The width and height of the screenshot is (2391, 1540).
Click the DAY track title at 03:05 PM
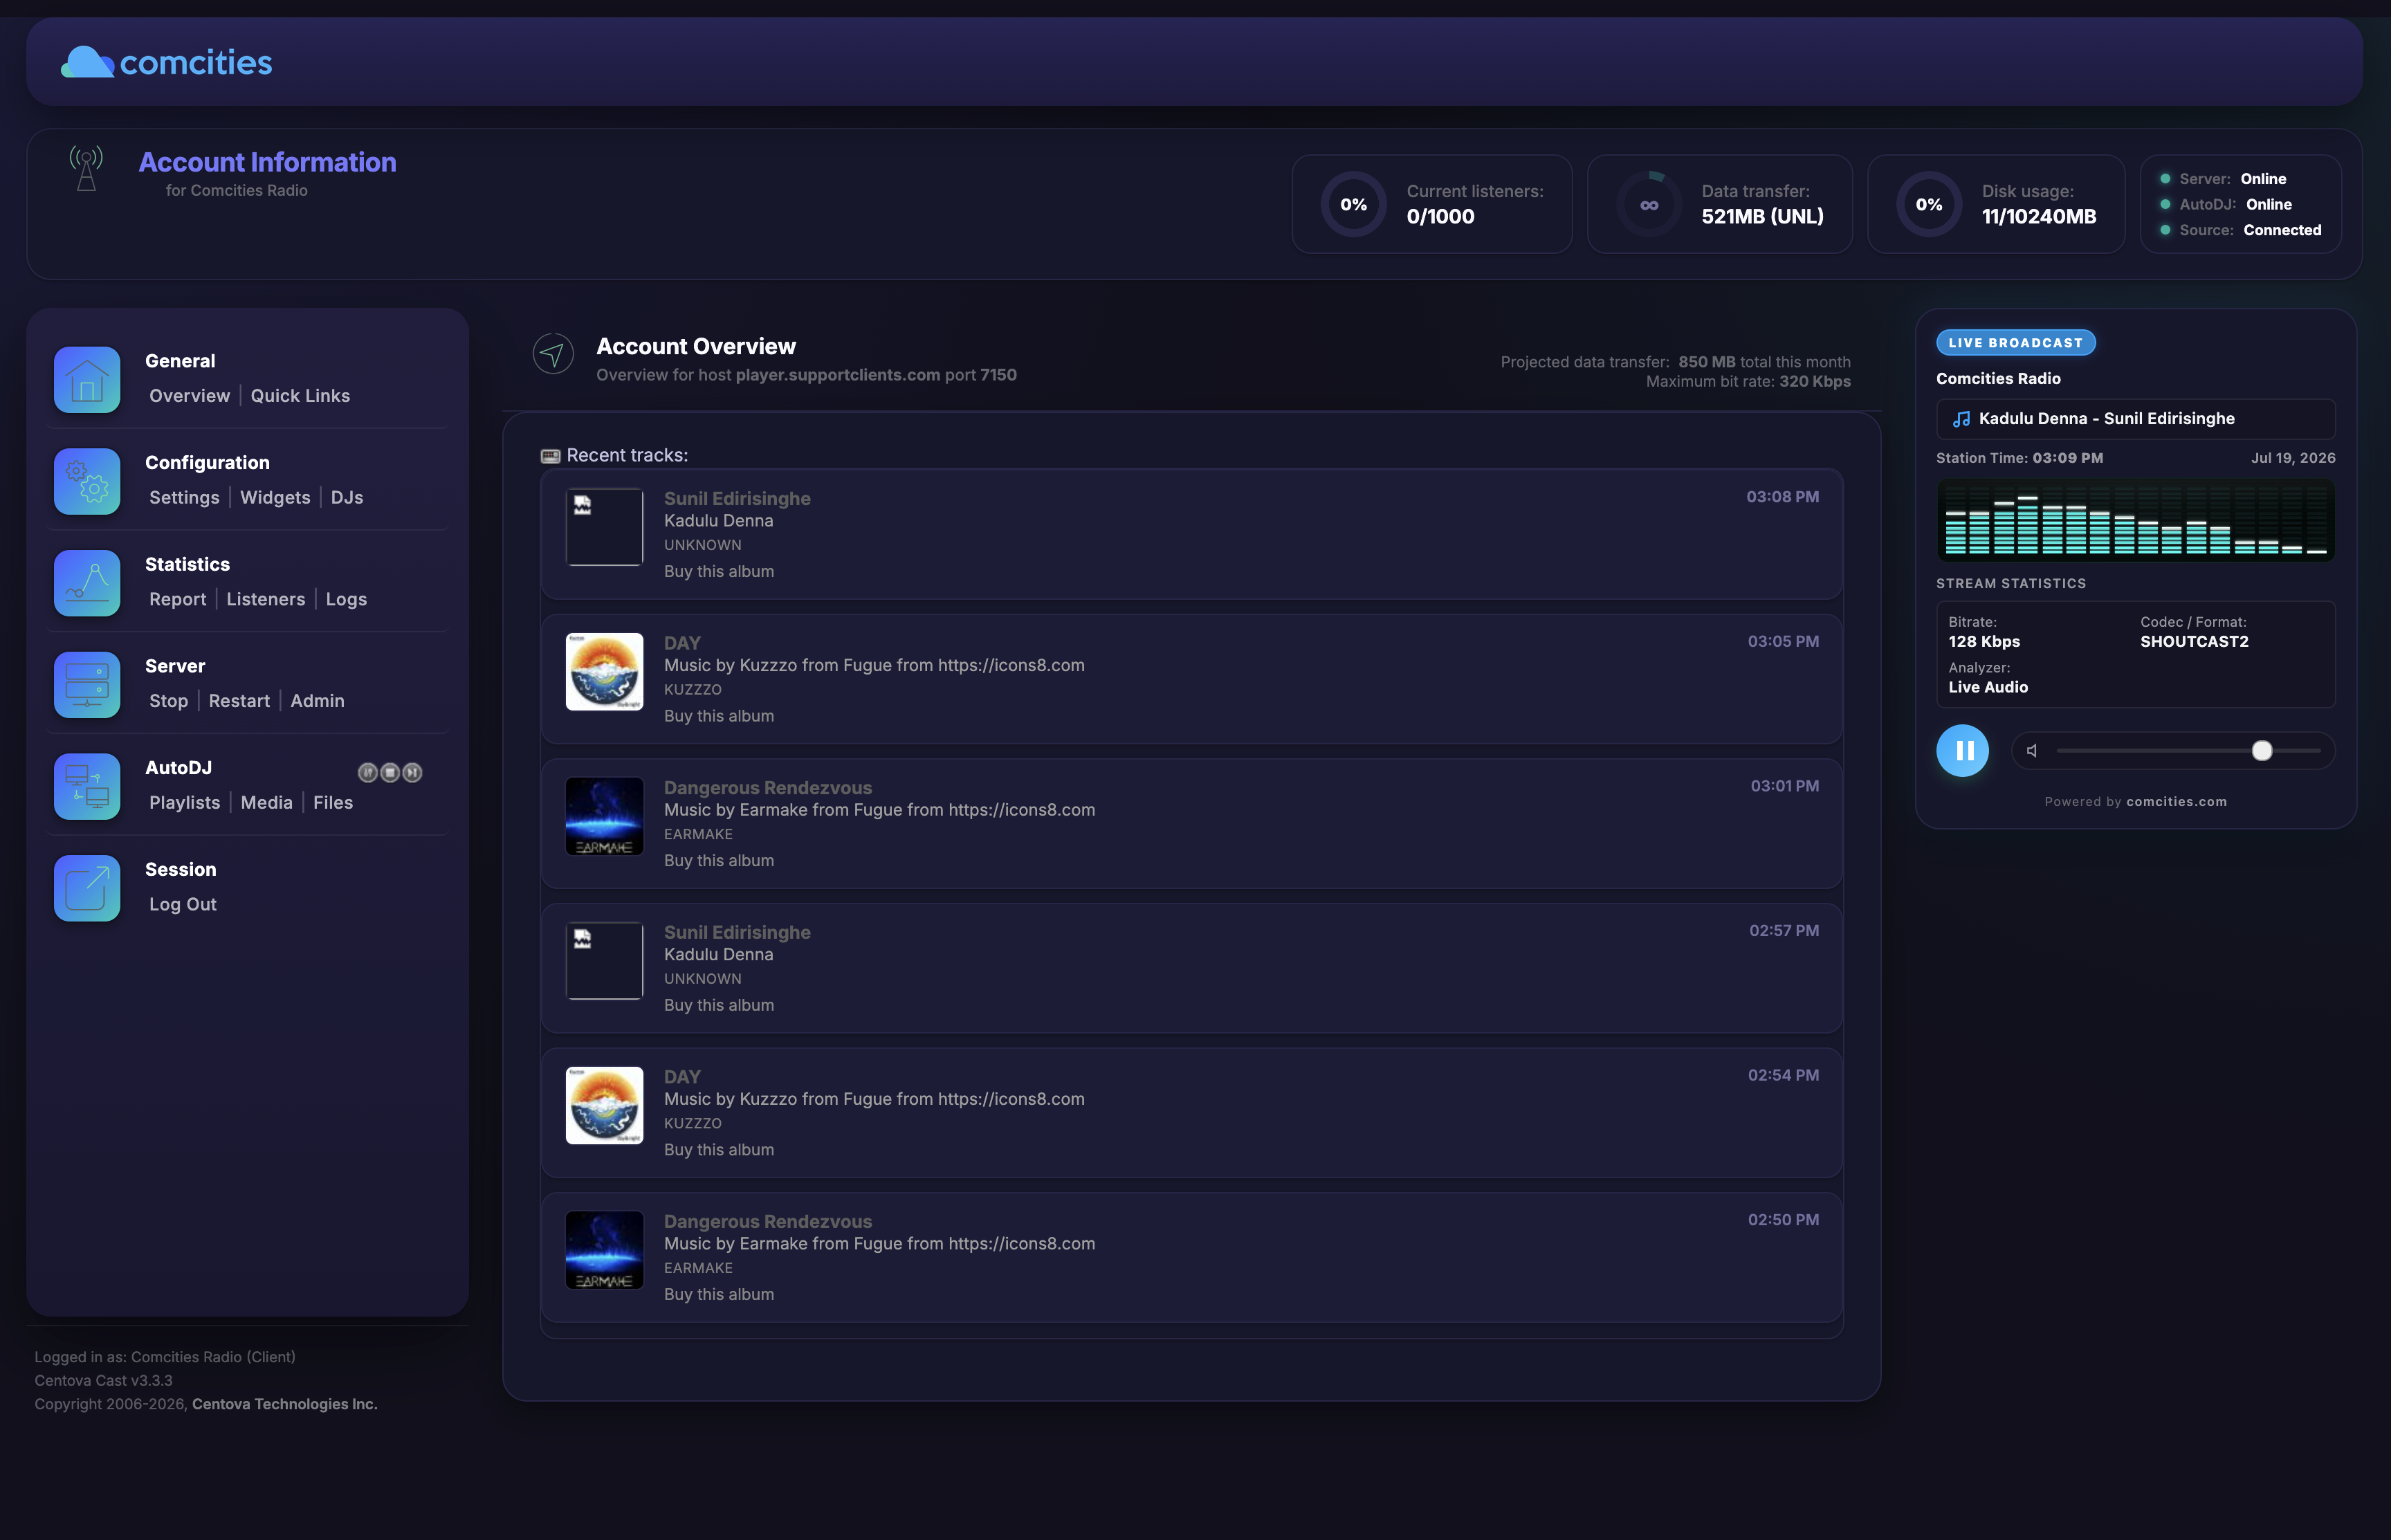tap(682, 643)
